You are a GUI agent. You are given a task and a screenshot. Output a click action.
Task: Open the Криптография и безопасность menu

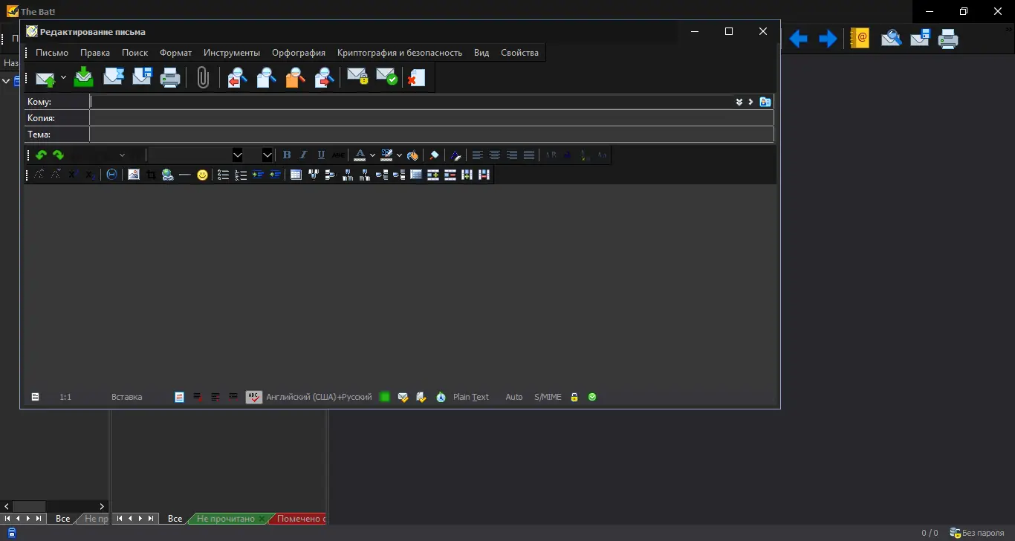click(400, 53)
